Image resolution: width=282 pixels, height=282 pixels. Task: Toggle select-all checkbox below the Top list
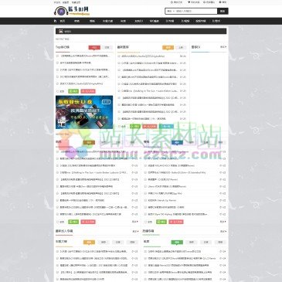click(57, 91)
